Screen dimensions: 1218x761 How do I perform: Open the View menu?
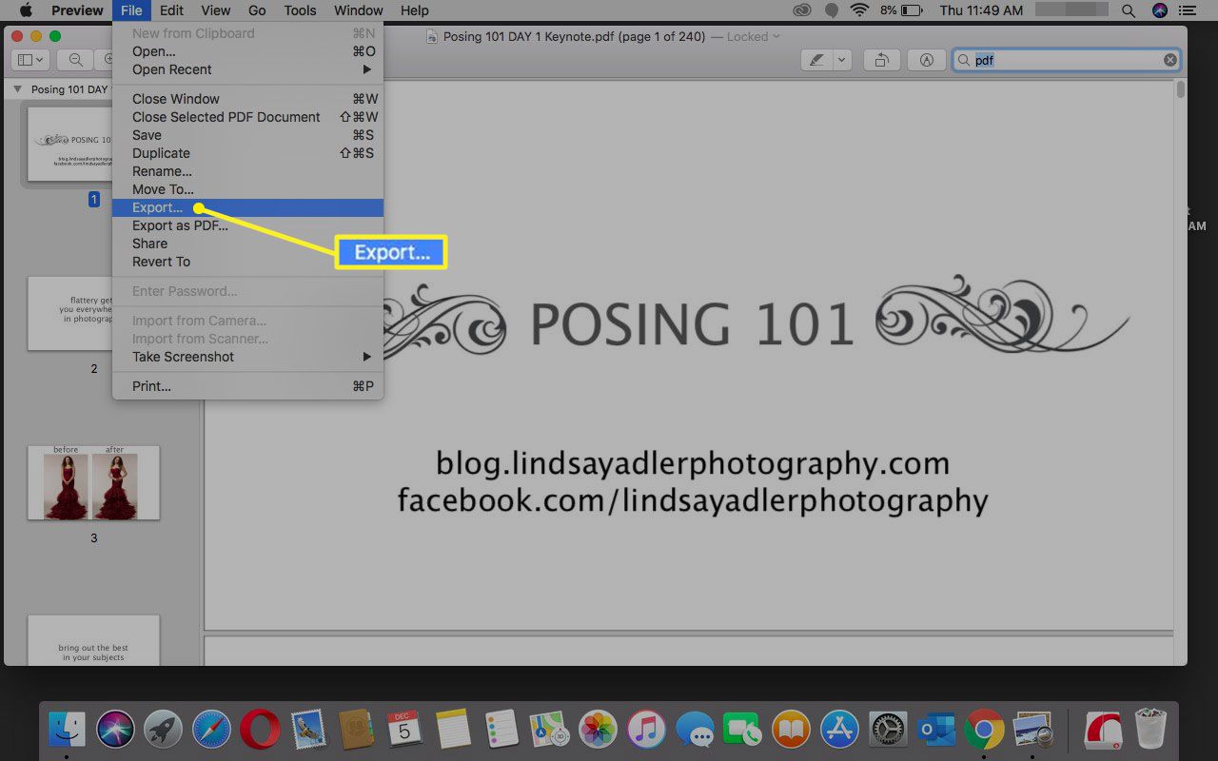click(216, 10)
